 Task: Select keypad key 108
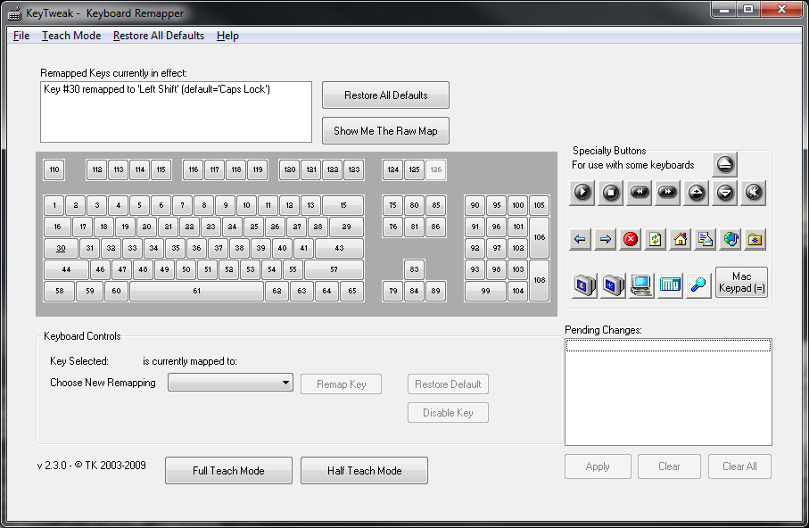[539, 280]
